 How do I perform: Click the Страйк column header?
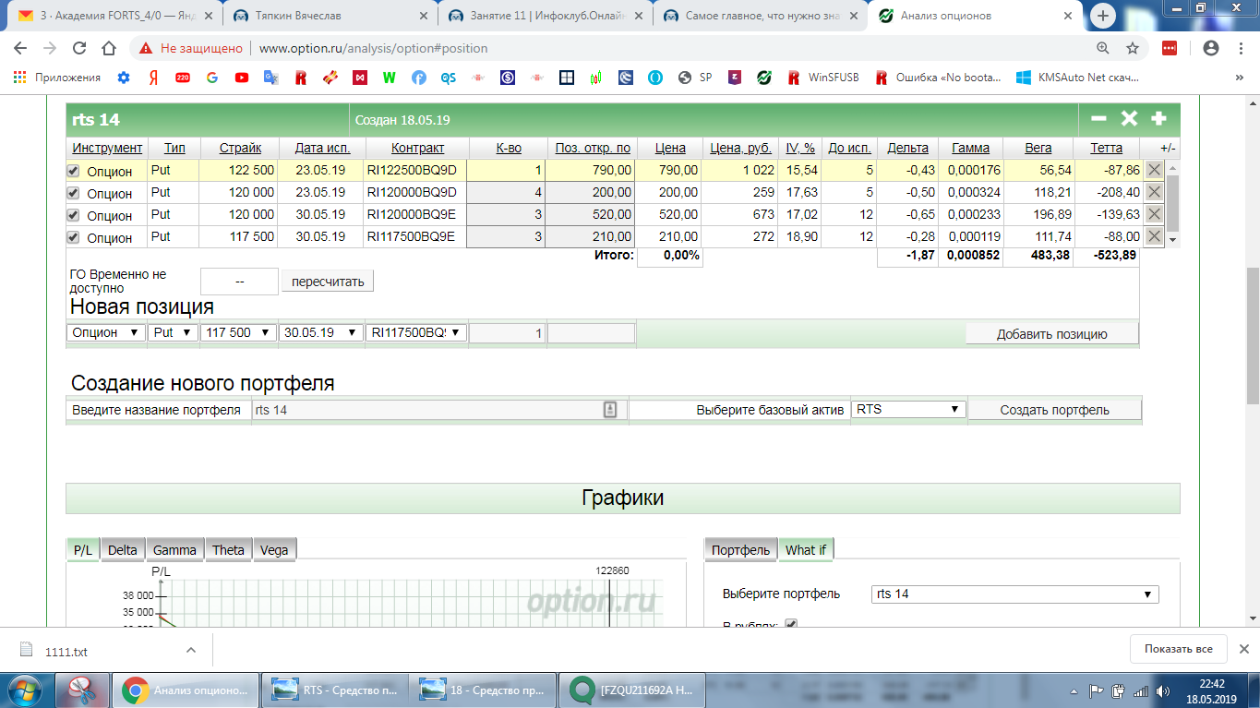[x=240, y=148]
